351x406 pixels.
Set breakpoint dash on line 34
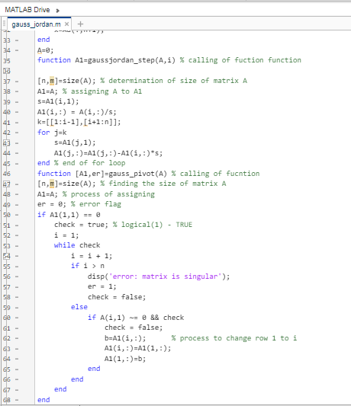click(17, 50)
